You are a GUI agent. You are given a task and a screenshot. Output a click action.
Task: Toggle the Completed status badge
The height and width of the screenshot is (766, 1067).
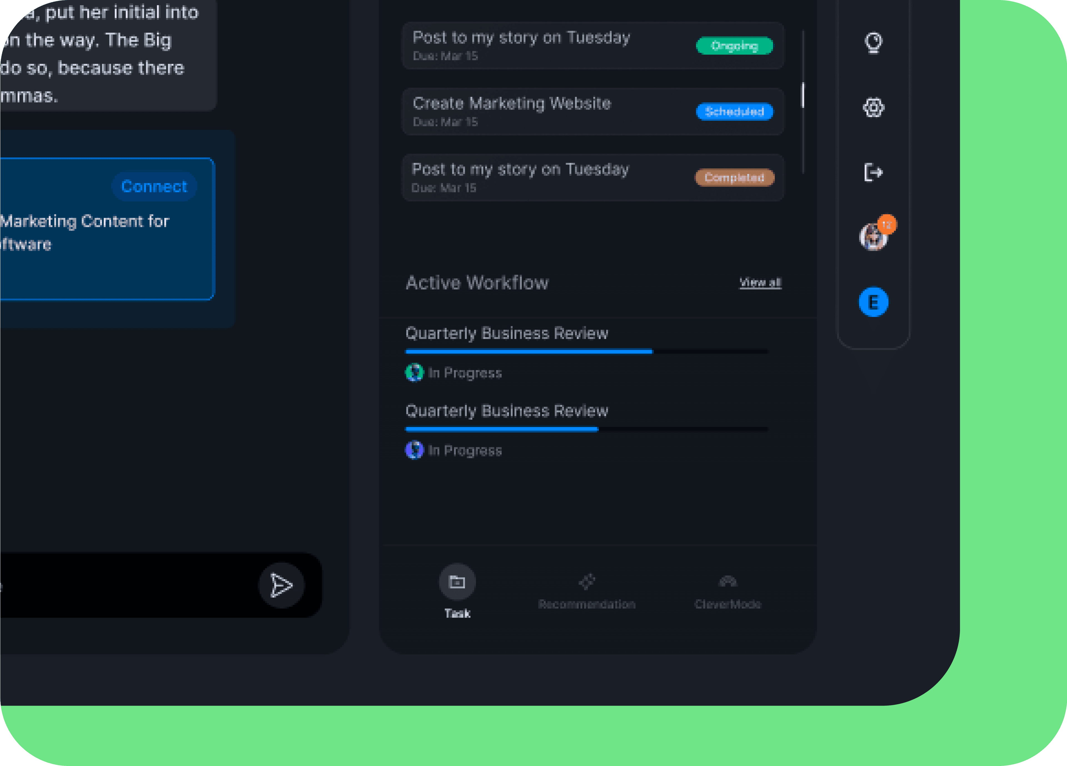click(x=734, y=177)
